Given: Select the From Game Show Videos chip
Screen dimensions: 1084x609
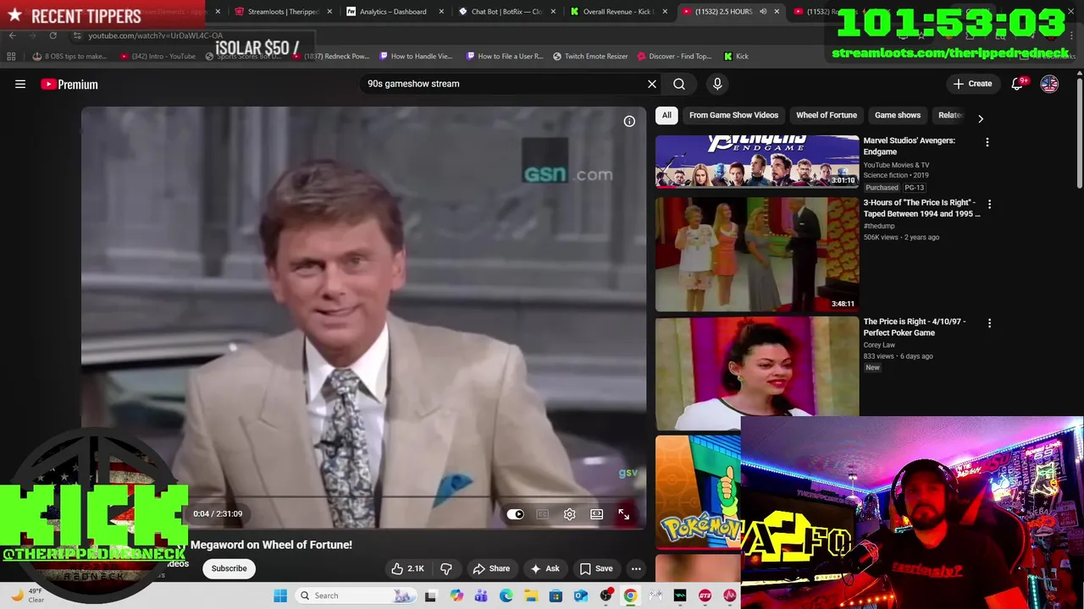Looking at the screenshot, I should (733, 115).
